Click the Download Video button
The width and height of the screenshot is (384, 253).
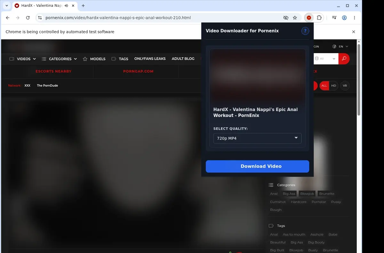(x=257, y=166)
